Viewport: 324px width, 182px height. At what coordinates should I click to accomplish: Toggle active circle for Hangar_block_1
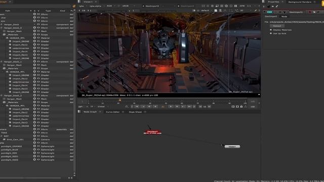point(34,62)
